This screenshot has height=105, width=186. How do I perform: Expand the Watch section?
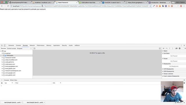163,51
